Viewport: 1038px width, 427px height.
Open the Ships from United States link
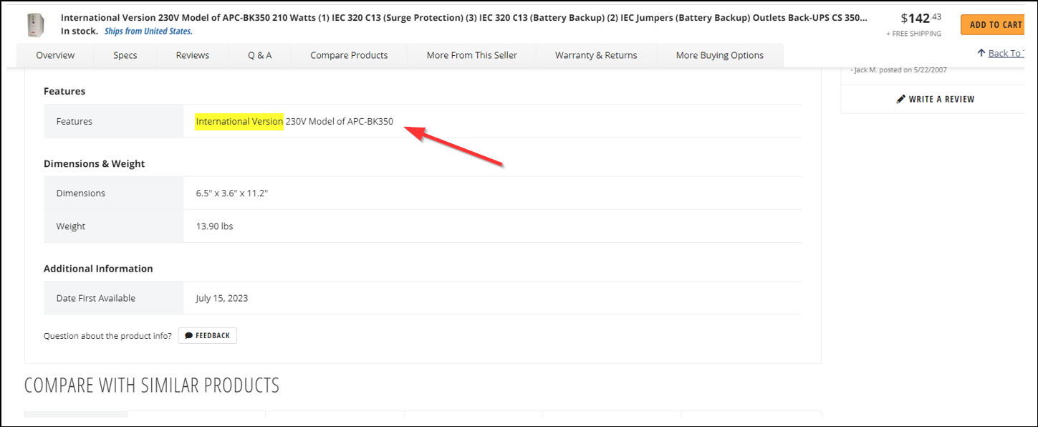tap(148, 31)
